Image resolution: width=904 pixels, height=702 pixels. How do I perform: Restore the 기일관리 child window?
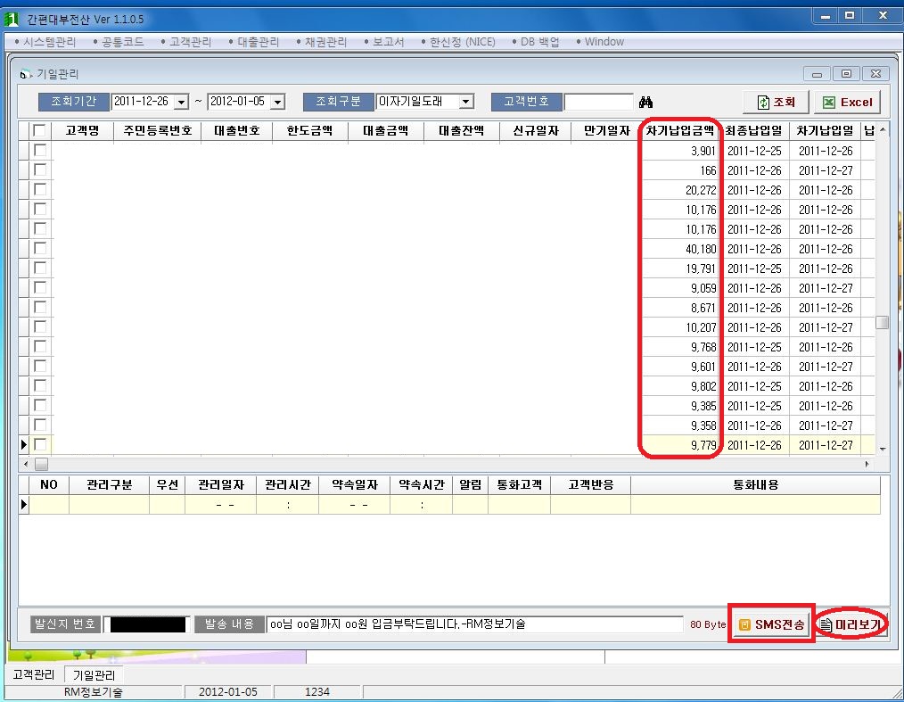846,74
